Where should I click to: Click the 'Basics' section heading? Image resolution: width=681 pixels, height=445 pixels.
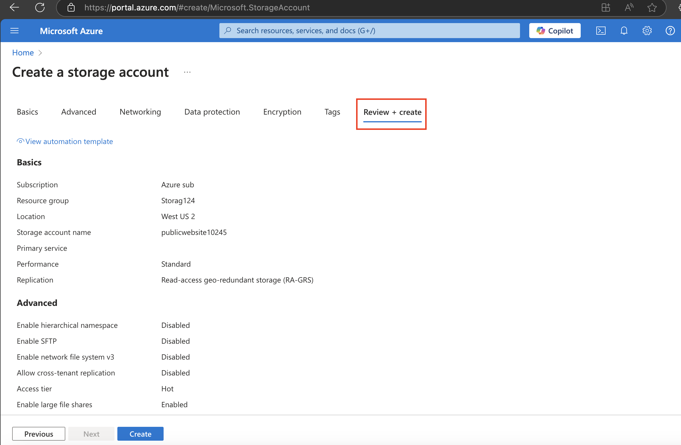pyautogui.click(x=29, y=162)
